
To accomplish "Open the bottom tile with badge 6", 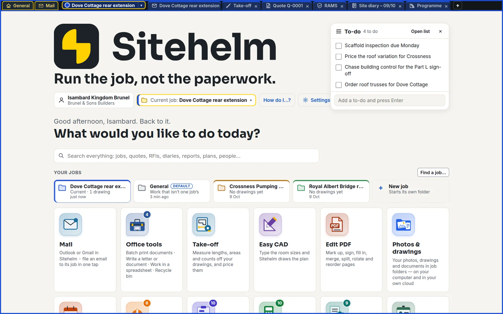I will tap(137, 308).
